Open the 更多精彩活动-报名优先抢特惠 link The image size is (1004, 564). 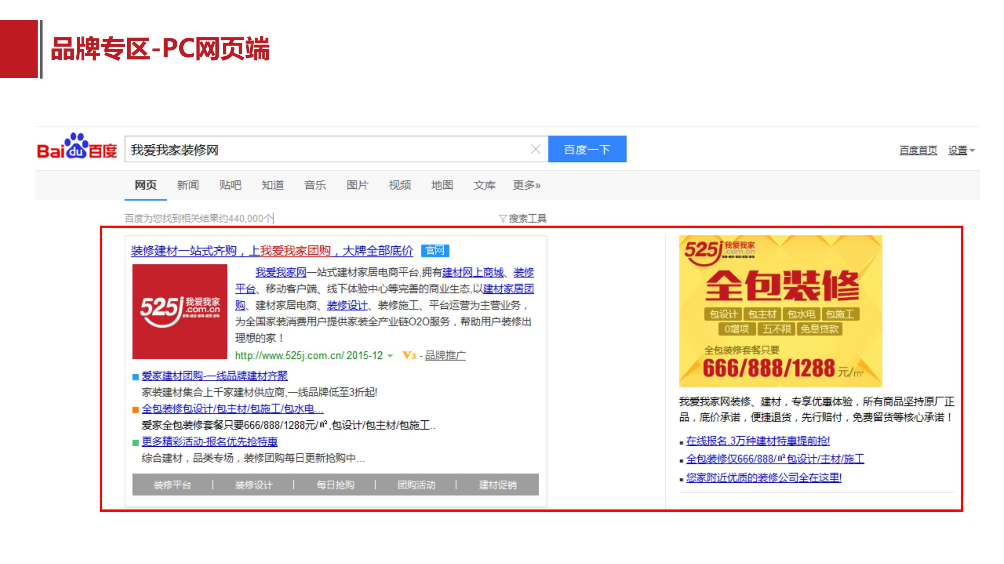click(x=209, y=442)
